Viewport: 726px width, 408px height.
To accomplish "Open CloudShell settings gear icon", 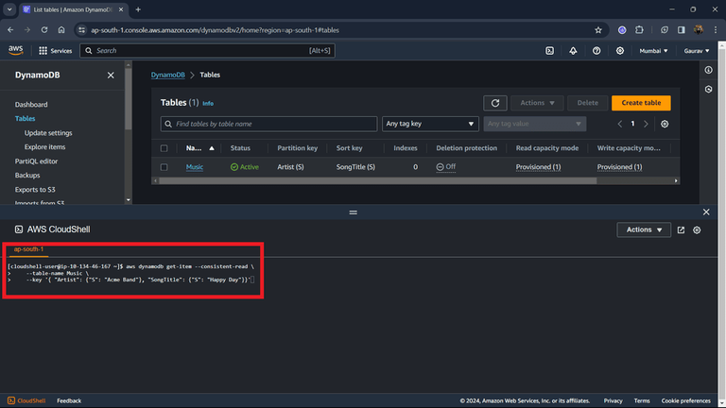I will click(697, 229).
